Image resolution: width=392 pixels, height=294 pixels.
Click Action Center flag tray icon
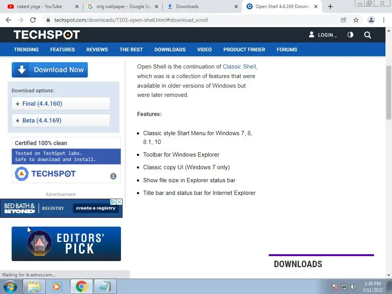tap(335, 287)
